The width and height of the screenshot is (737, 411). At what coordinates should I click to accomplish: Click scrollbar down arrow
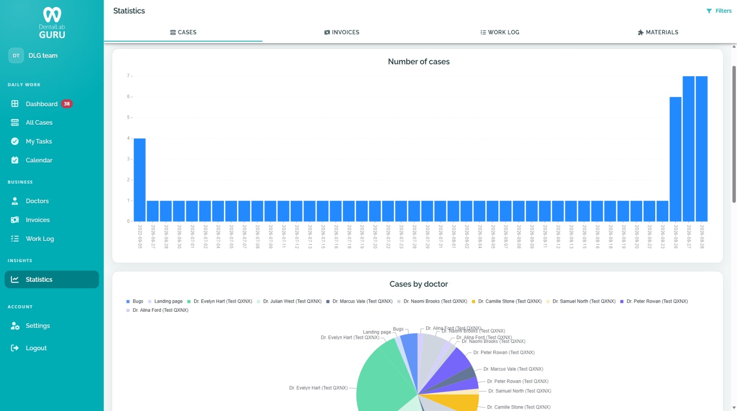pyautogui.click(x=734, y=408)
